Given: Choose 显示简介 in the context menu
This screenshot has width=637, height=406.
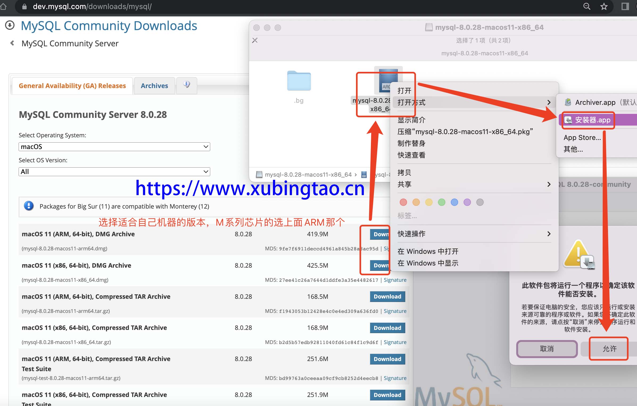Looking at the screenshot, I should [474, 120].
